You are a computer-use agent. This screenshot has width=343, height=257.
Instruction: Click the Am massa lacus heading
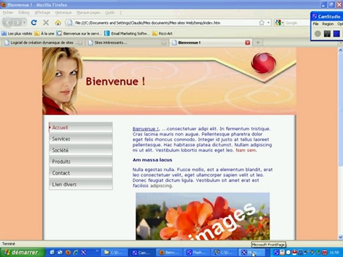tap(152, 160)
